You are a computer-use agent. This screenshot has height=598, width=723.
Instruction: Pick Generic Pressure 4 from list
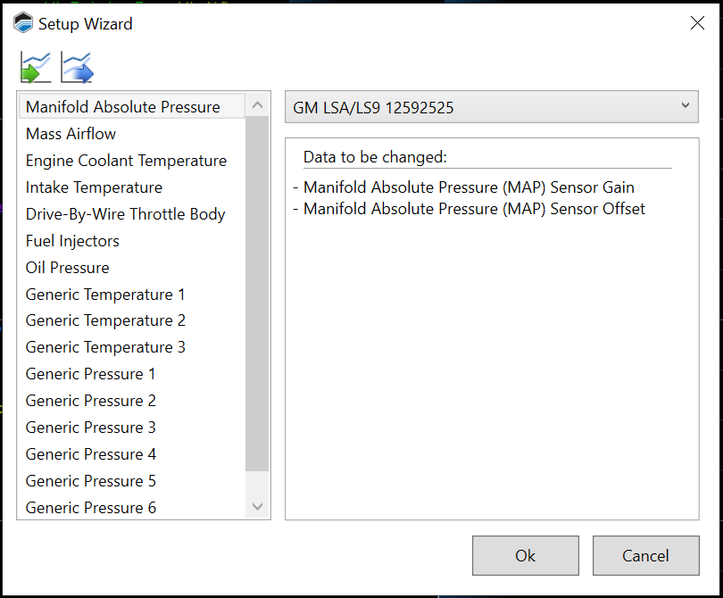(91, 454)
